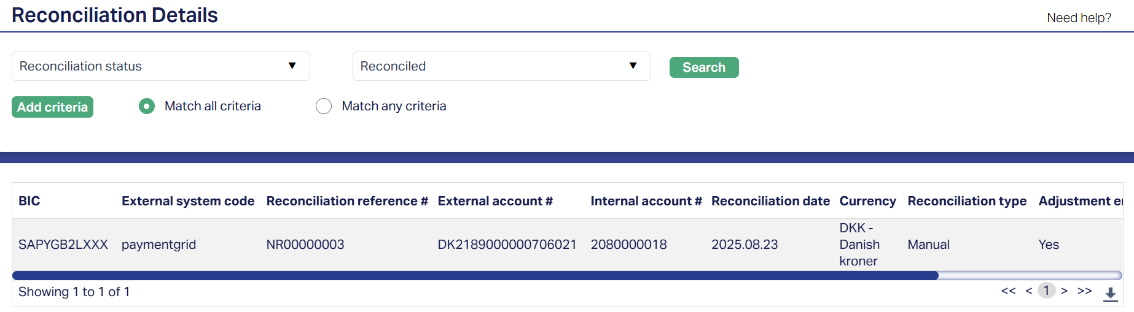Go to the previous results page
Viewport: 1134px width, 312px height.
(x=1028, y=291)
